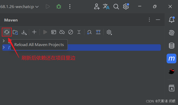This screenshot has height=105, width=178.
Task: Toggle offline mode cloud icon
Action: pos(62,32)
